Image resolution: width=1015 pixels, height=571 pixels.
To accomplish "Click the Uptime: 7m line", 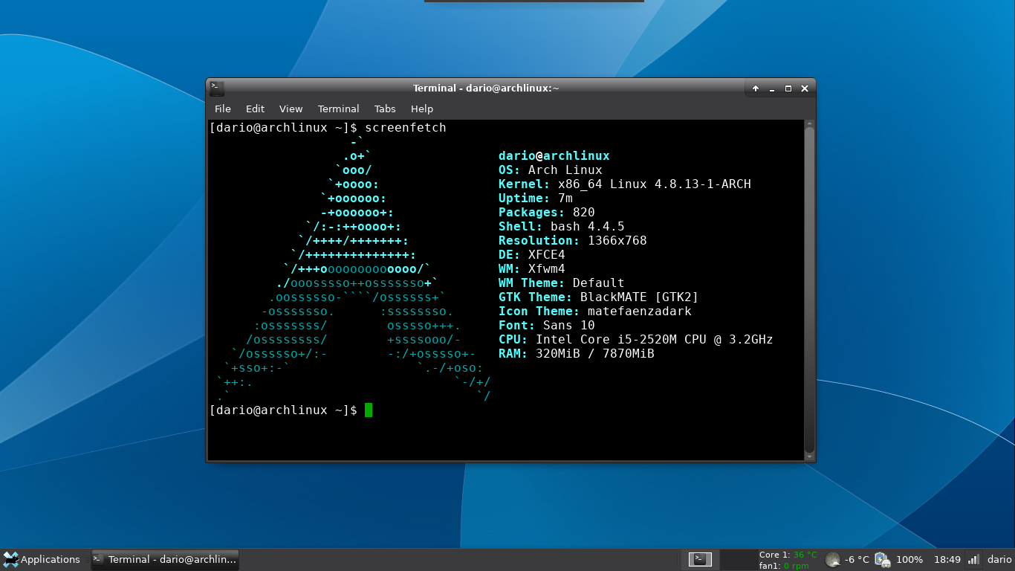I will coord(536,199).
